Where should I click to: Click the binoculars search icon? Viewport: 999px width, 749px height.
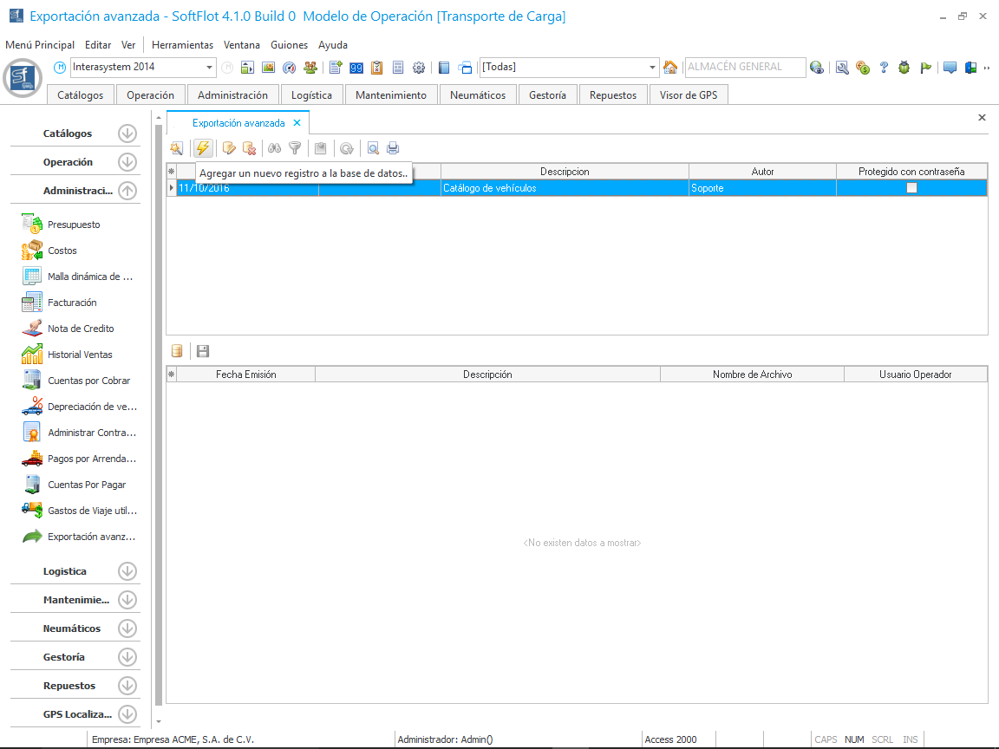pyautogui.click(x=275, y=148)
